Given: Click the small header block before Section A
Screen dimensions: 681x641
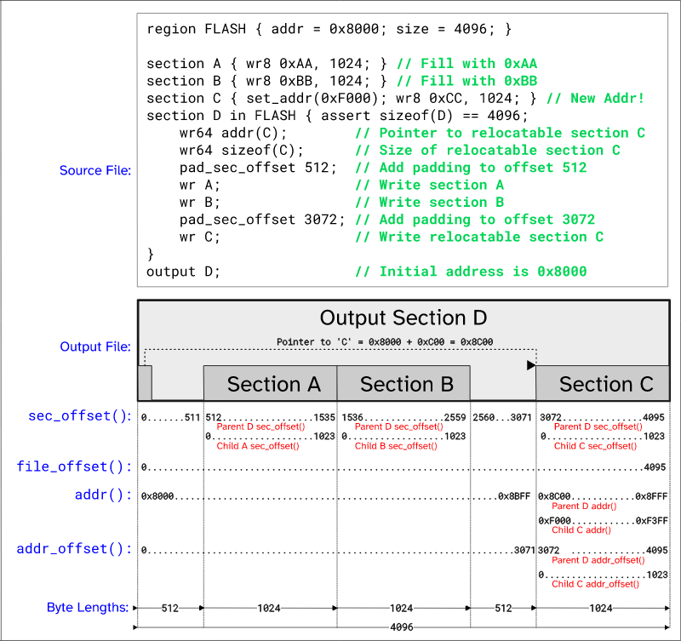Looking at the screenshot, I should [x=145, y=383].
